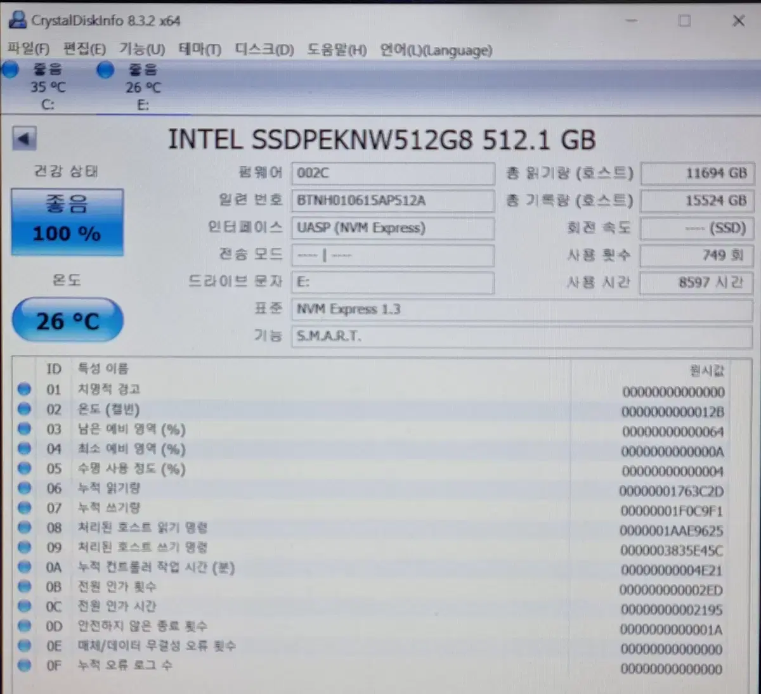This screenshot has width=761, height=694.
Task: Click the blue status circle for drive E:
Action: click(105, 70)
